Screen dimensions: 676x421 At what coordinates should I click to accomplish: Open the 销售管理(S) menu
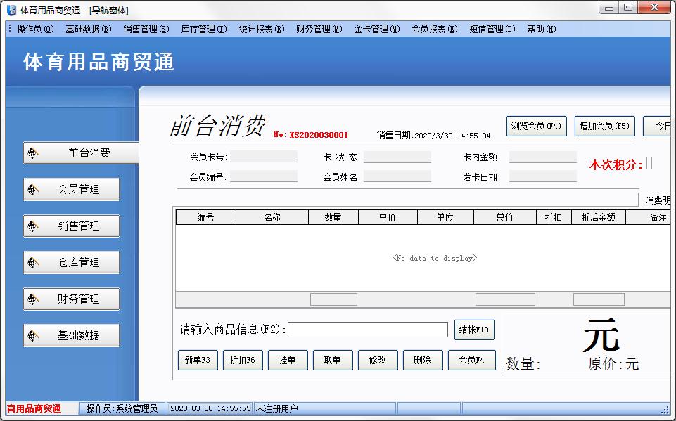tap(146, 29)
